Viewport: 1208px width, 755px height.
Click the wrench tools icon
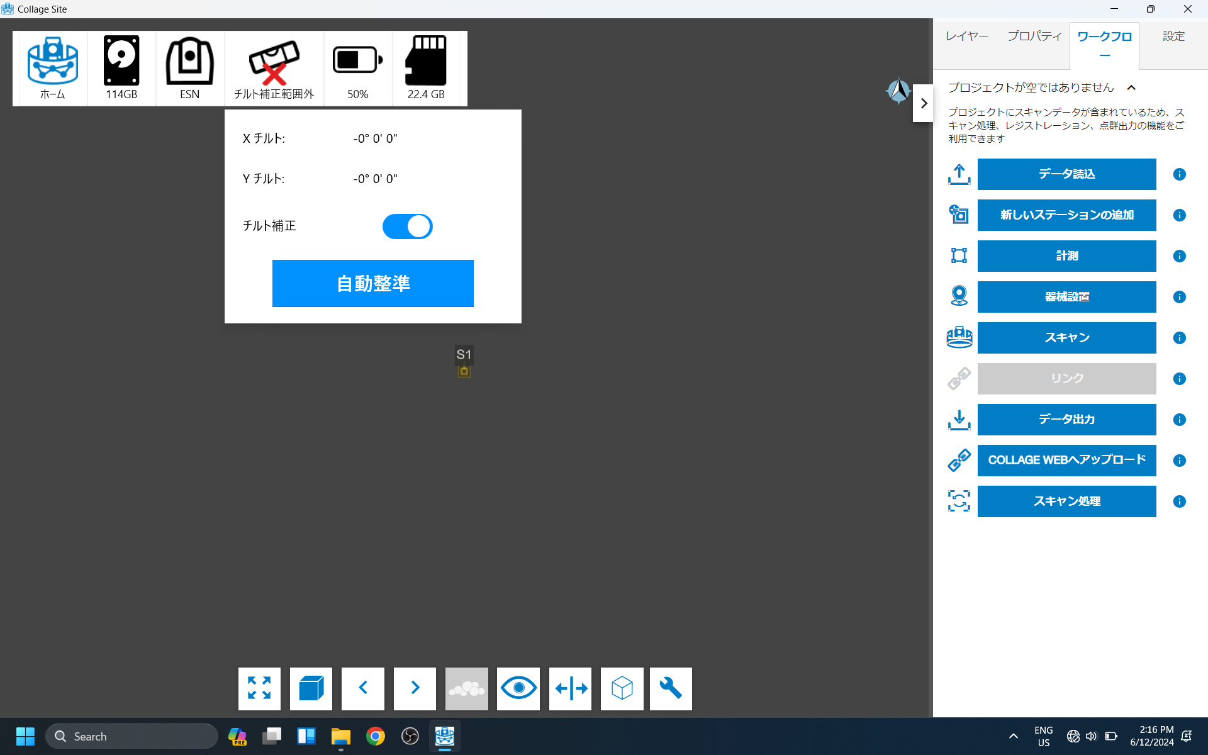671,688
